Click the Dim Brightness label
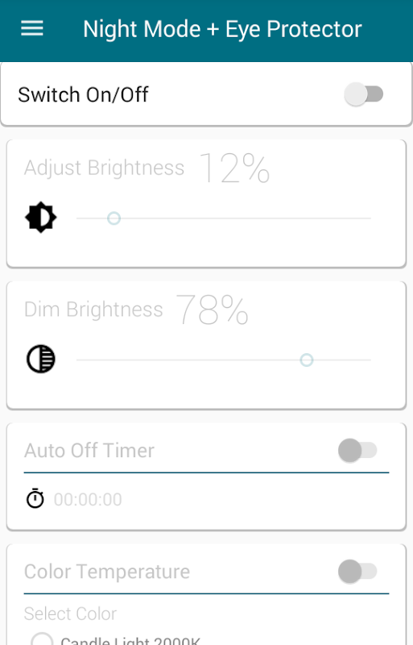Viewport: 413px width, 645px height. [x=93, y=310]
